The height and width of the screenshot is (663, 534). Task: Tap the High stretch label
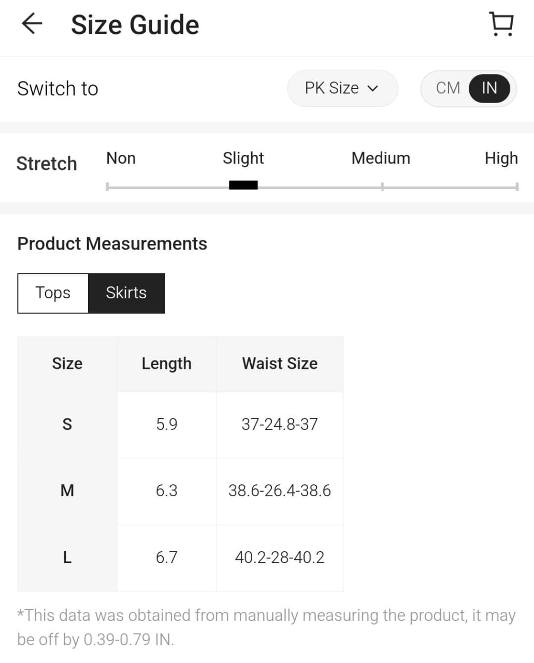[501, 158]
